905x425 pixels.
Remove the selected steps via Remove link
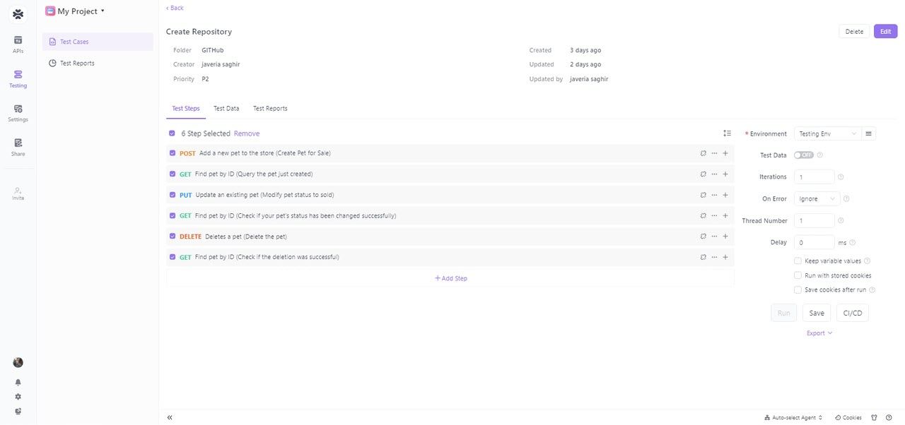[x=247, y=133]
